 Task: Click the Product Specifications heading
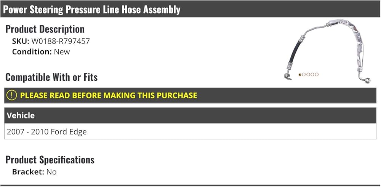[50, 160]
